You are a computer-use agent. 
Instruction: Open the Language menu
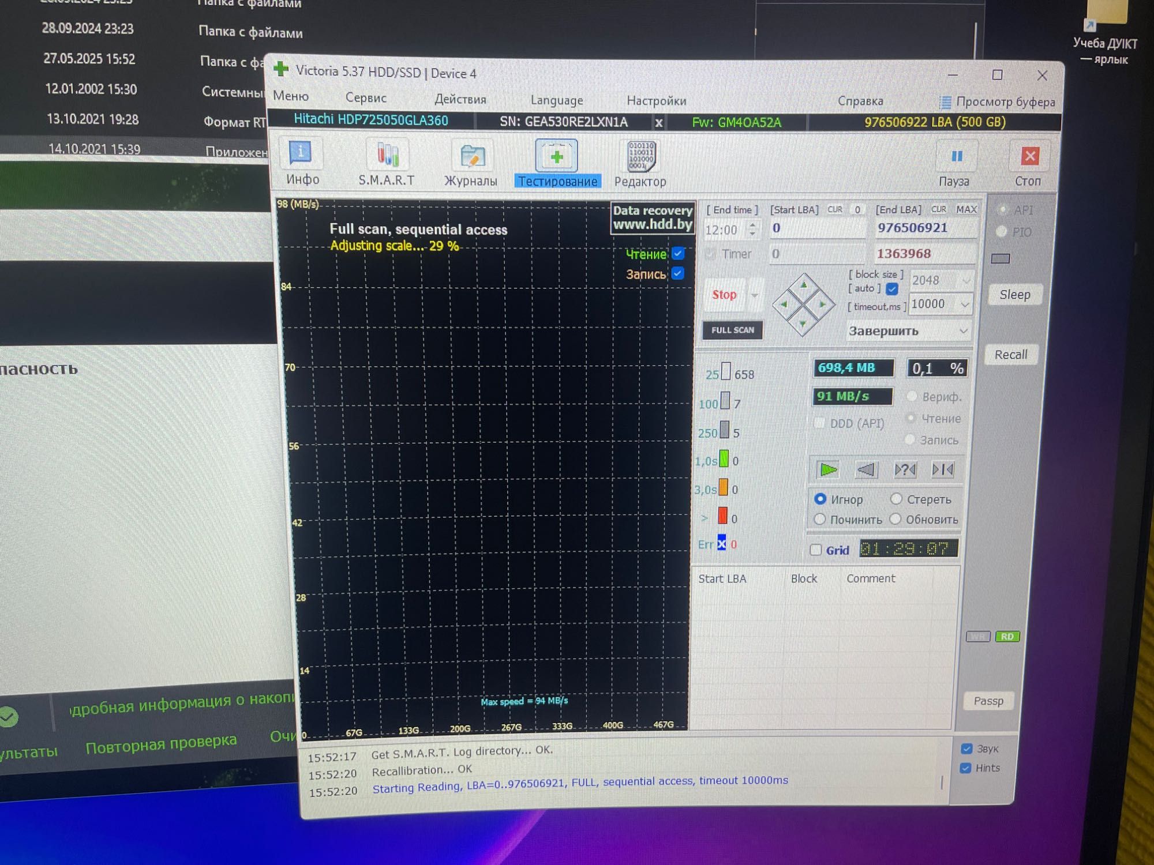(557, 100)
